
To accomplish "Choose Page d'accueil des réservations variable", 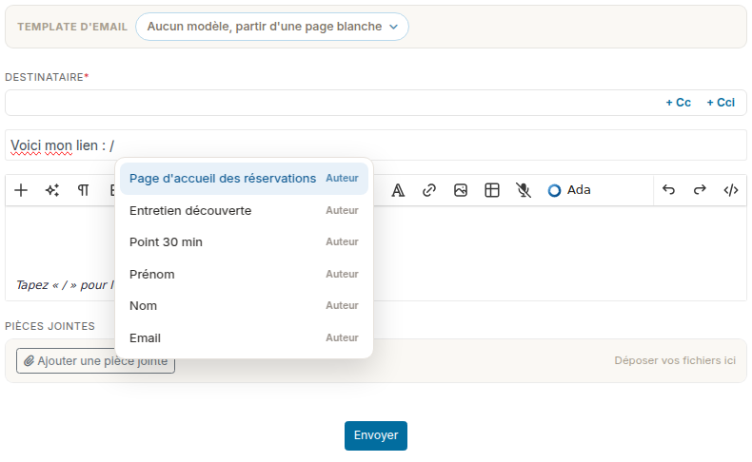I will pyautogui.click(x=244, y=178).
